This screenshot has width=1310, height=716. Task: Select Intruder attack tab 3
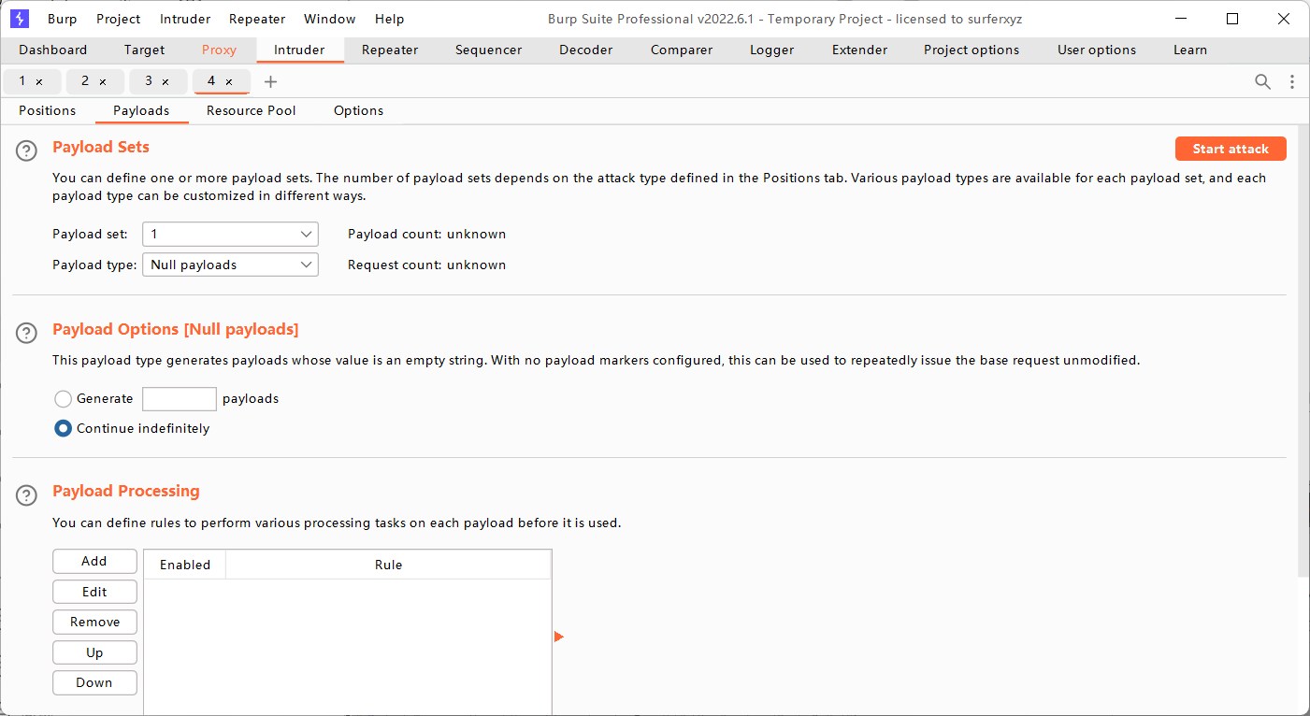click(x=148, y=81)
